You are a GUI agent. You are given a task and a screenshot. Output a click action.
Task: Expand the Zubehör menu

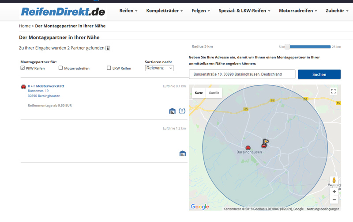[x=337, y=11]
